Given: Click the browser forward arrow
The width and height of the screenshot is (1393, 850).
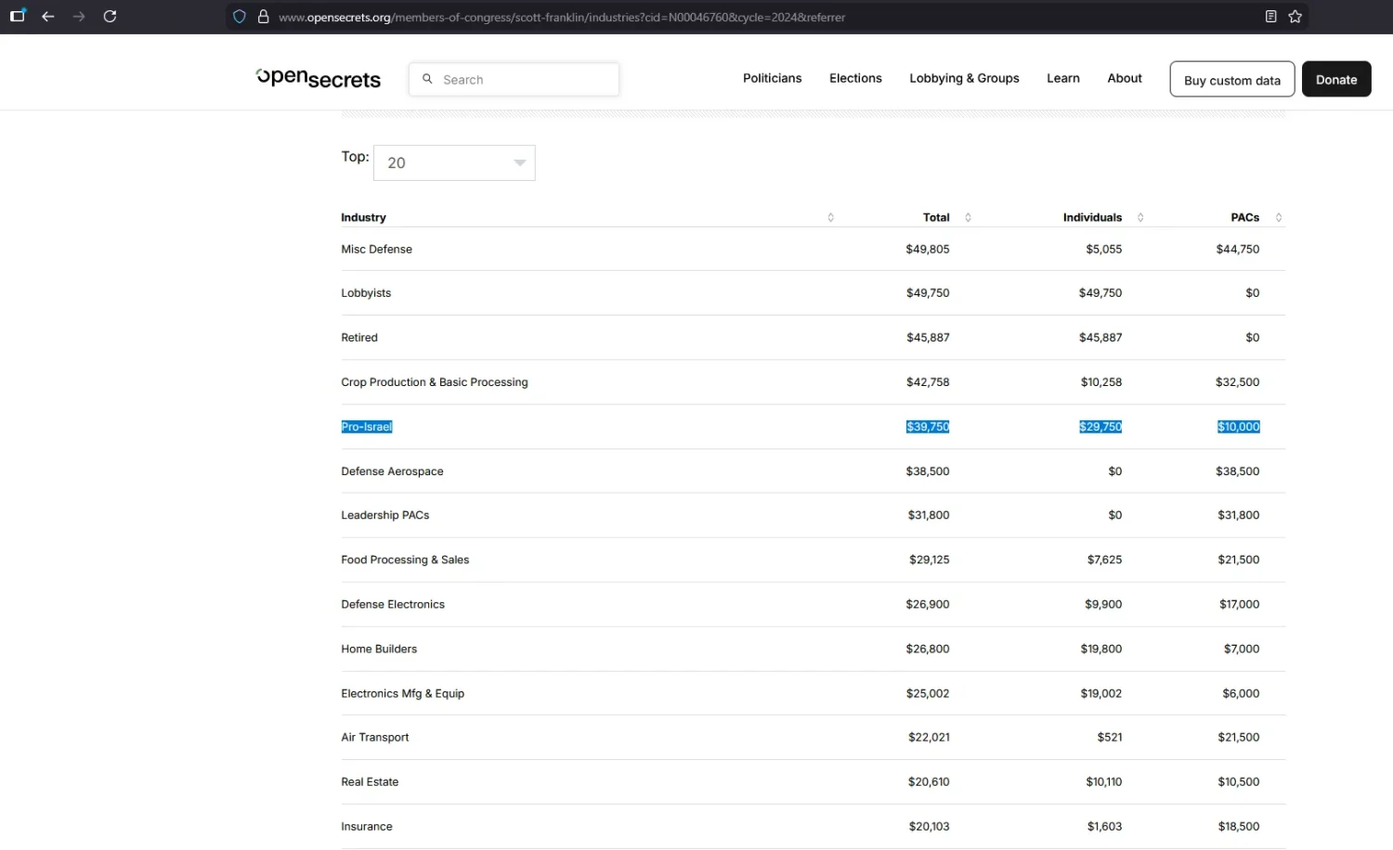Looking at the screenshot, I should point(79,17).
